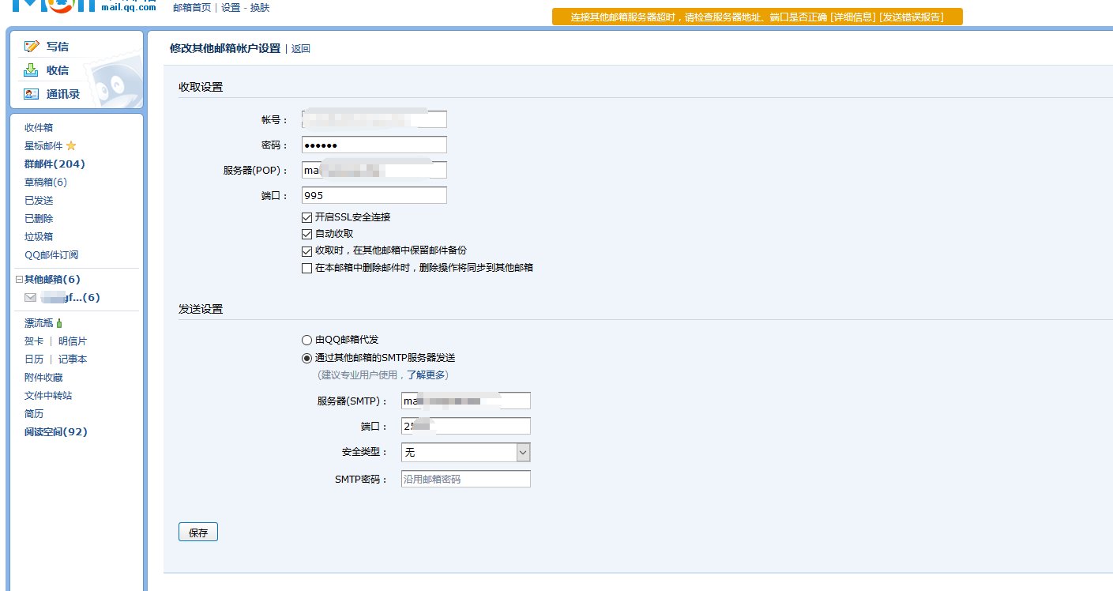1113x591 pixels.
Task: Click the 保存 button
Action: point(197,531)
